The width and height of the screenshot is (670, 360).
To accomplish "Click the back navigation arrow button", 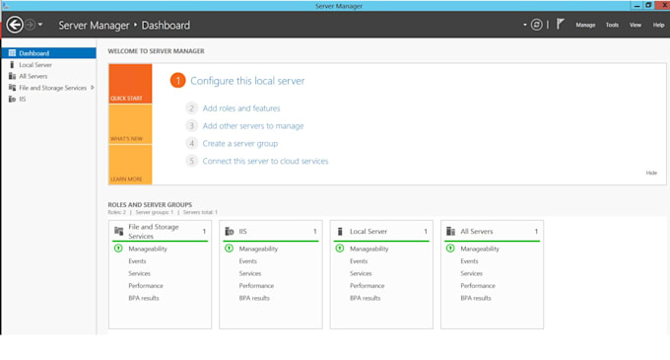I will (15, 25).
